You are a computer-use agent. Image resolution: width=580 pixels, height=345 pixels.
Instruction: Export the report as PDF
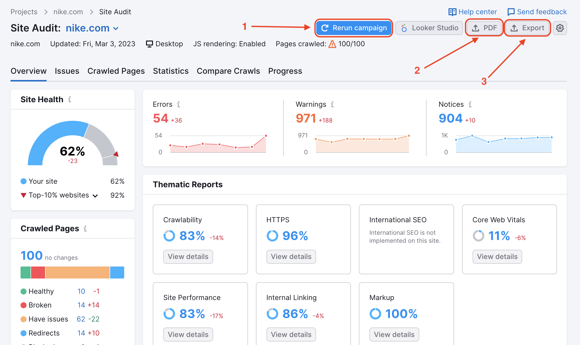[484, 28]
